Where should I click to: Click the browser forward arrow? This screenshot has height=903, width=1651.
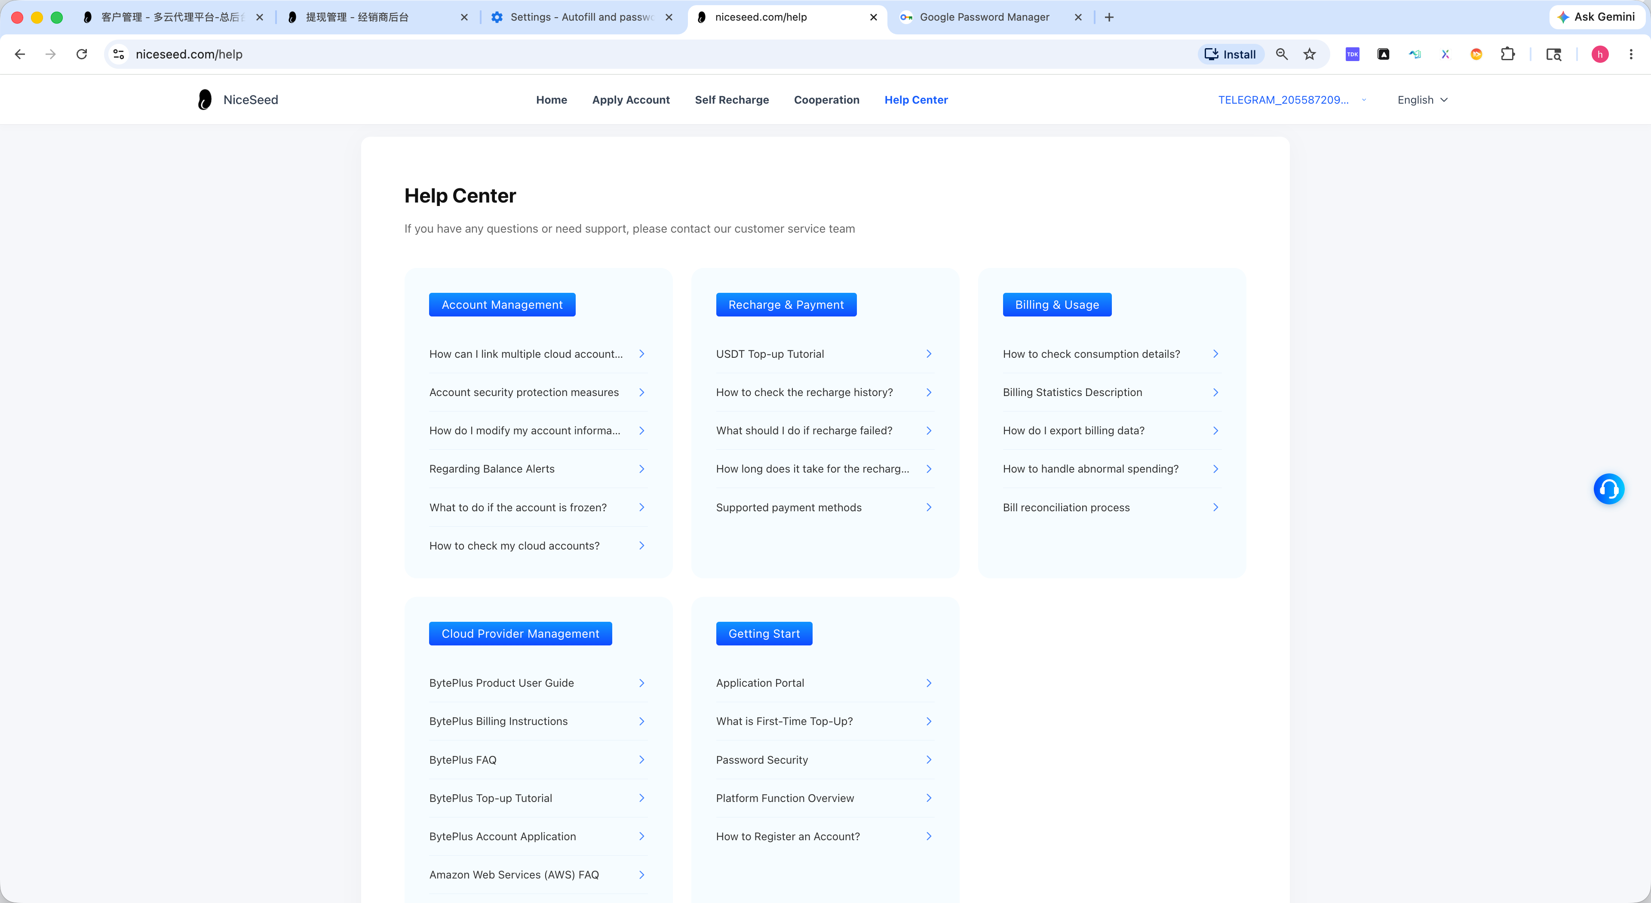51,55
